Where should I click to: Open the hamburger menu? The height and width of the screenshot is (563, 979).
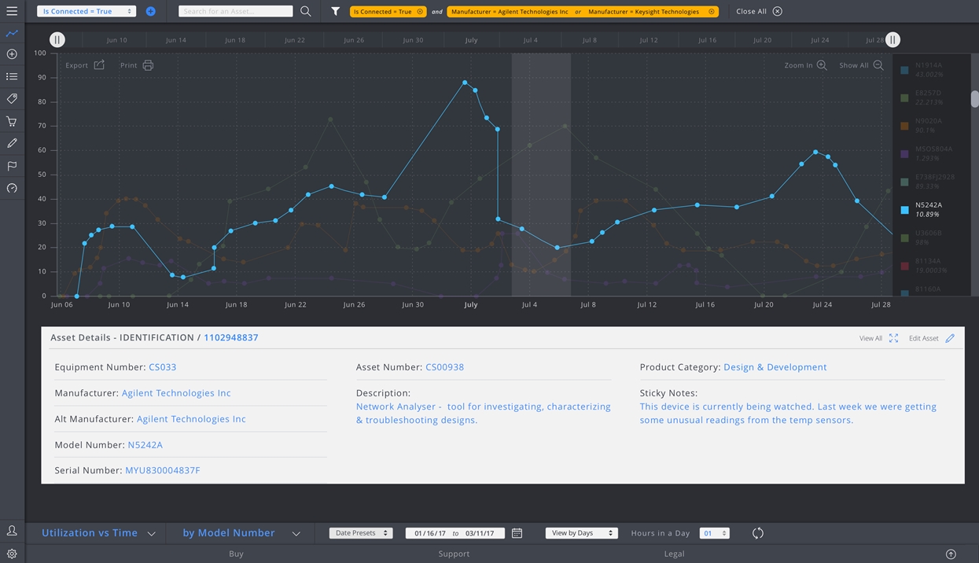(x=12, y=11)
